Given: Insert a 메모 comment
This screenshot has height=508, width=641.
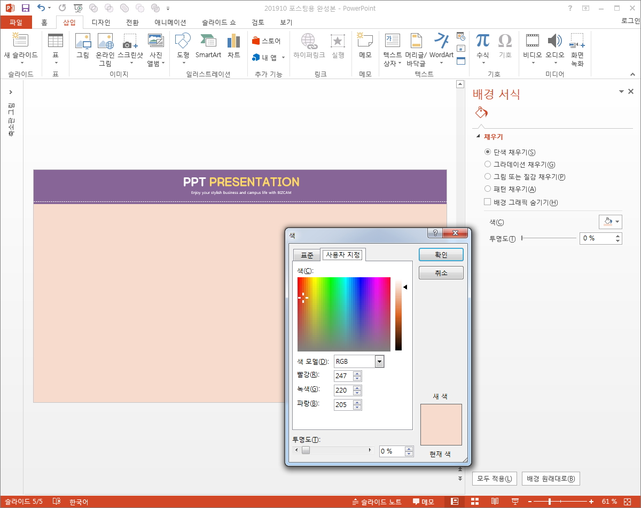Looking at the screenshot, I should click(x=365, y=46).
